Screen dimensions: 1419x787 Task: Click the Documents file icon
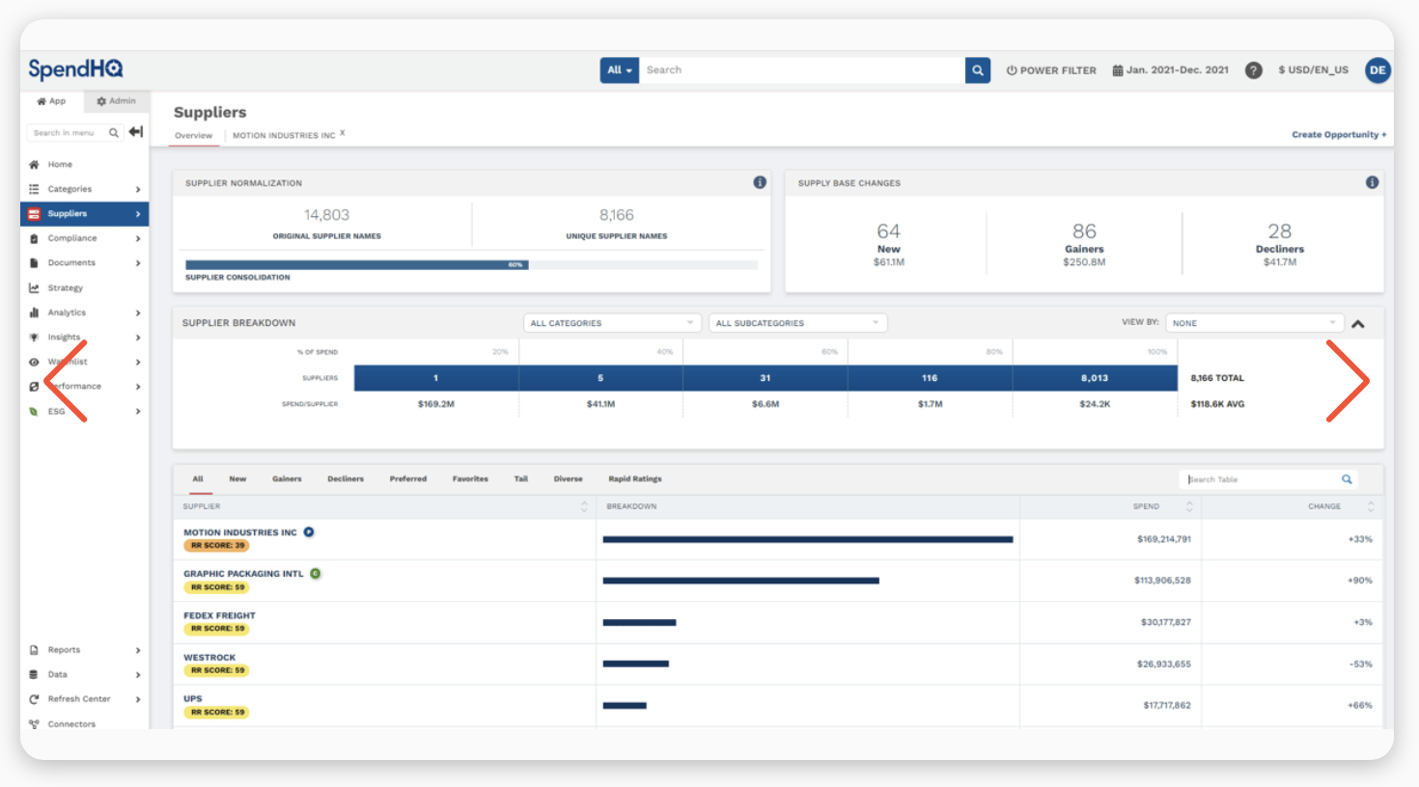click(34, 263)
